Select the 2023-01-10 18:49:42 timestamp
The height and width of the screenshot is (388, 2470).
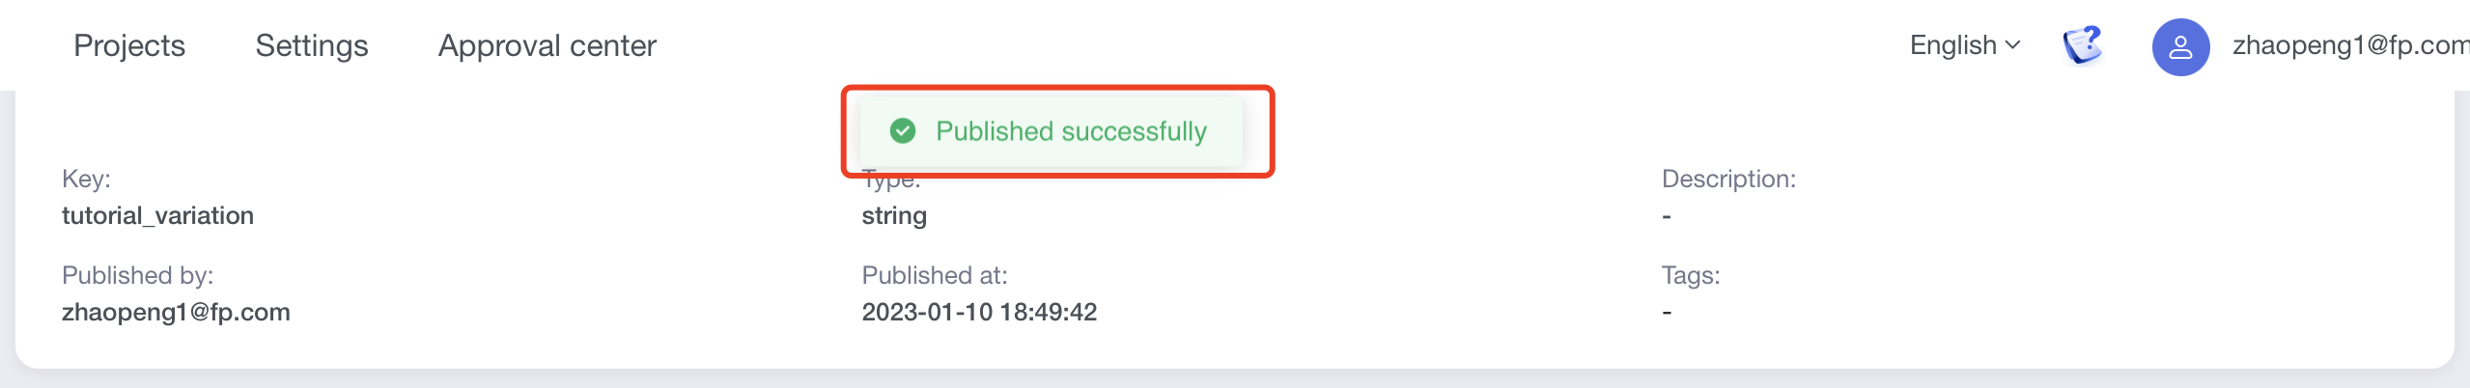tap(979, 312)
